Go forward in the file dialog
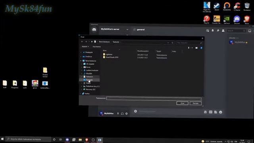Viewport: 254px width, 143px height. [x=86, y=42]
